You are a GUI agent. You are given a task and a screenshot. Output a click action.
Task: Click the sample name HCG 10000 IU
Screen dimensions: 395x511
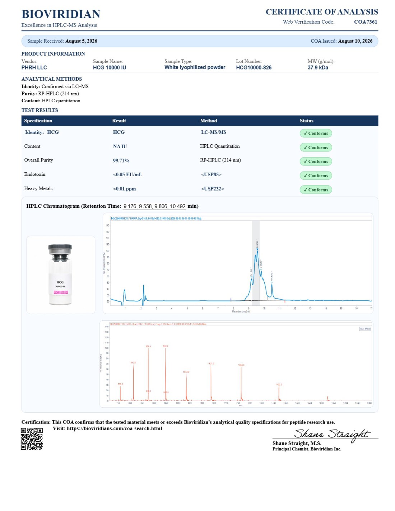pyautogui.click(x=110, y=67)
